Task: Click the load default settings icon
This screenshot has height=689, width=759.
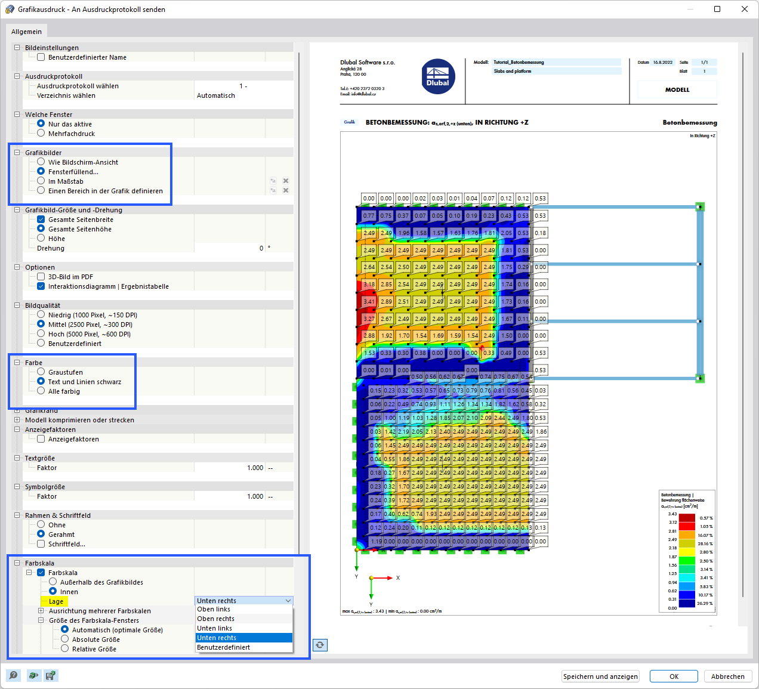Action: [33, 675]
